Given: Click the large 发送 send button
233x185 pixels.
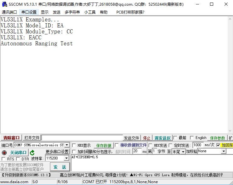Looking at the screenshot, I should [60, 167].
